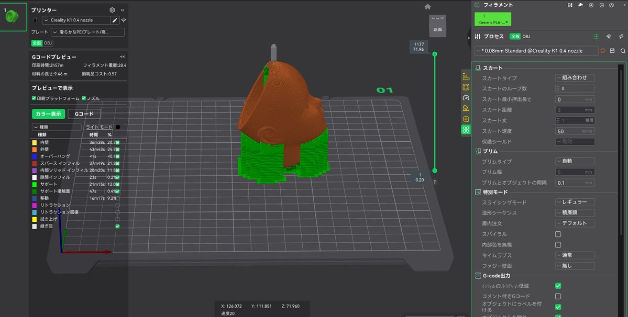
Task: Click the eraser icon in プロセス header
Action: pos(609,37)
